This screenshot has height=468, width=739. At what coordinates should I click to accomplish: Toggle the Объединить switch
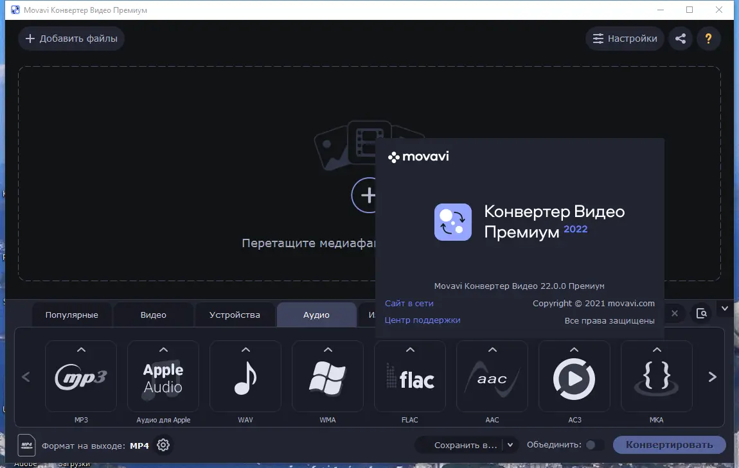(x=594, y=444)
